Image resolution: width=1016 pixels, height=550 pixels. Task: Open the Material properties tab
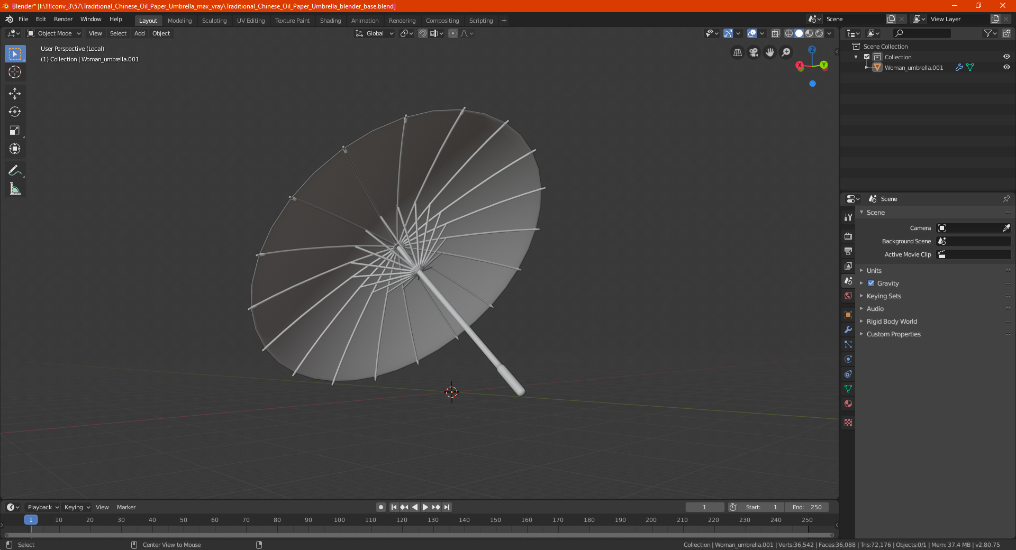click(848, 404)
